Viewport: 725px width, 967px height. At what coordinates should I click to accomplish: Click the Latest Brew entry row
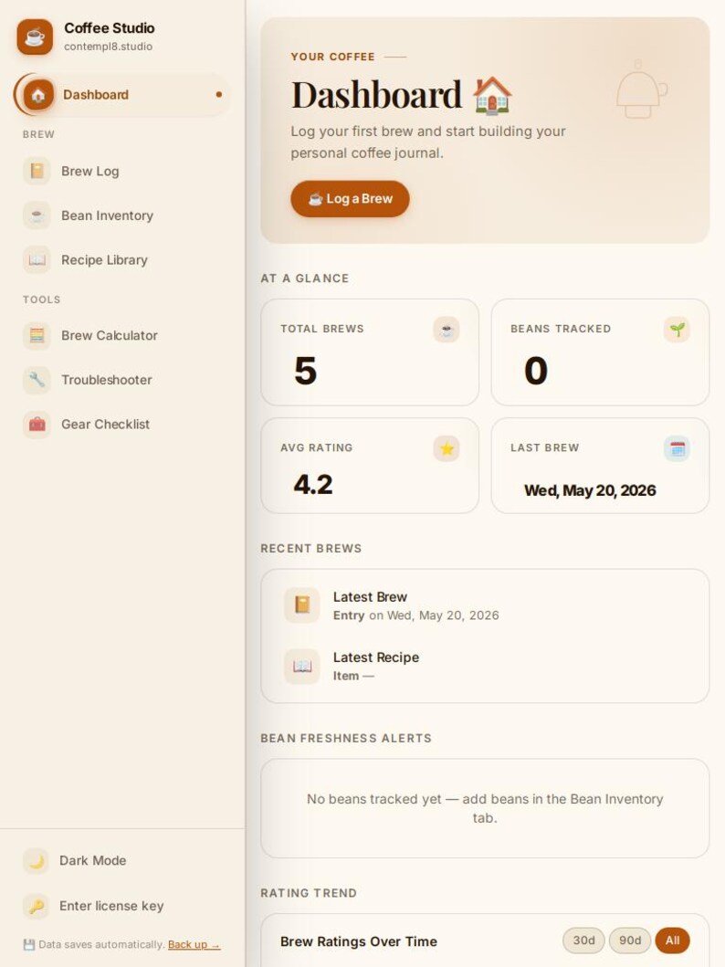click(485, 605)
